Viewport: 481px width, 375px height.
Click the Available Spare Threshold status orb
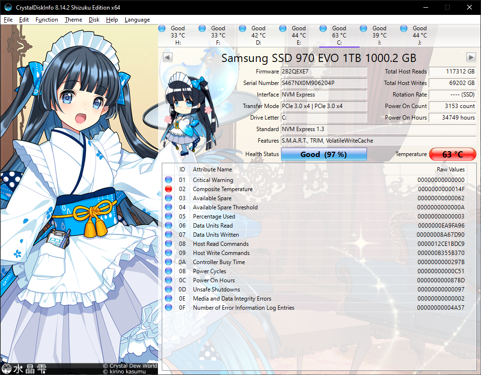coord(168,207)
